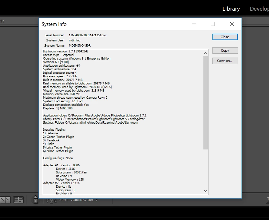
Task: Click the 4) Flickr plugin entry
Action: point(48,144)
